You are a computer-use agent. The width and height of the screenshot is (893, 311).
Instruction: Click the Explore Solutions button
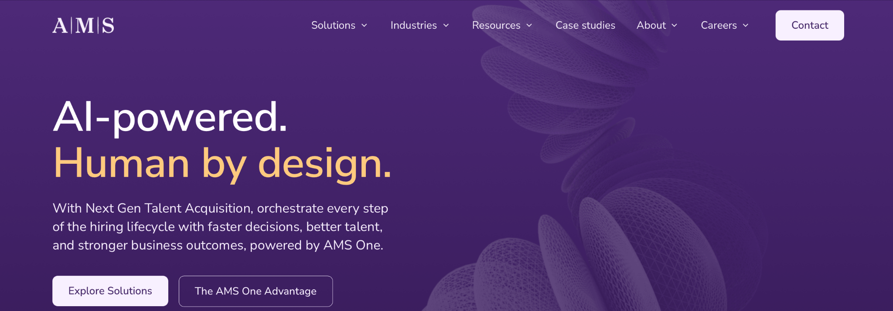[x=110, y=291]
